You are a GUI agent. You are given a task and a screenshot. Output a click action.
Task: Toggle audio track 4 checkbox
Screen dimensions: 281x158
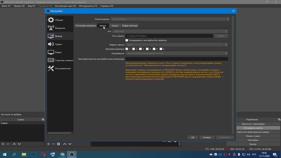click(147, 49)
